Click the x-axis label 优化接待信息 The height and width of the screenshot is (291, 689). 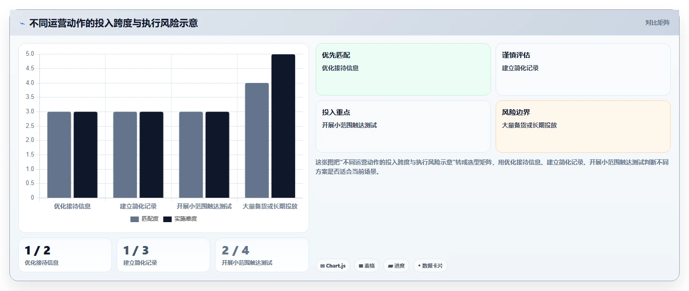tap(72, 206)
